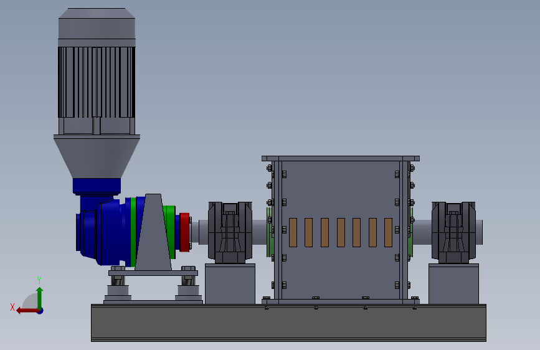Image resolution: width=540 pixels, height=350 pixels.
Task: Select the red coupling flange
Action: tap(184, 232)
